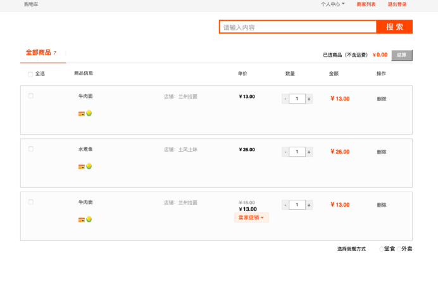Click the card icon under first 牛肉面
The height and width of the screenshot is (294, 438).
[x=81, y=114]
